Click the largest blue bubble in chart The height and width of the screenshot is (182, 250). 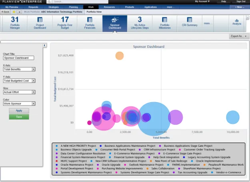tap(154, 119)
